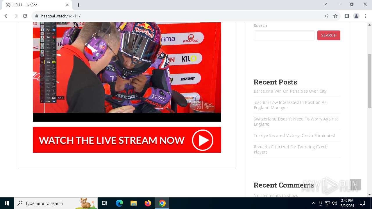Open File Explorer from taskbar
This screenshot has height=209, width=372.
[133, 203]
